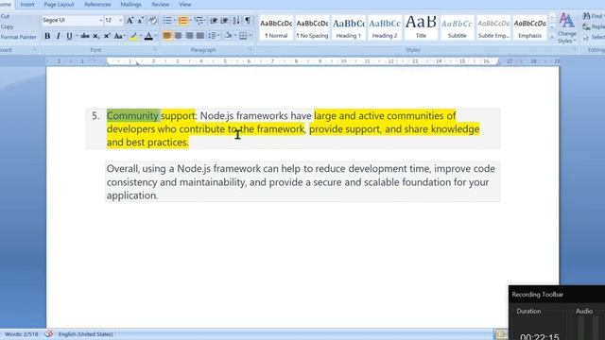This screenshot has height=340, width=605.
Task: Click the word count in status bar
Action: tap(21, 334)
